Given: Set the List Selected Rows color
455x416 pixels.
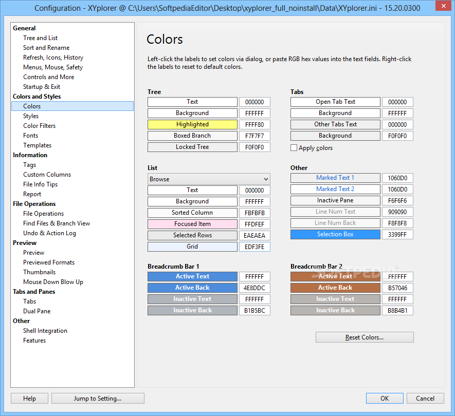Looking at the screenshot, I should pos(192,235).
